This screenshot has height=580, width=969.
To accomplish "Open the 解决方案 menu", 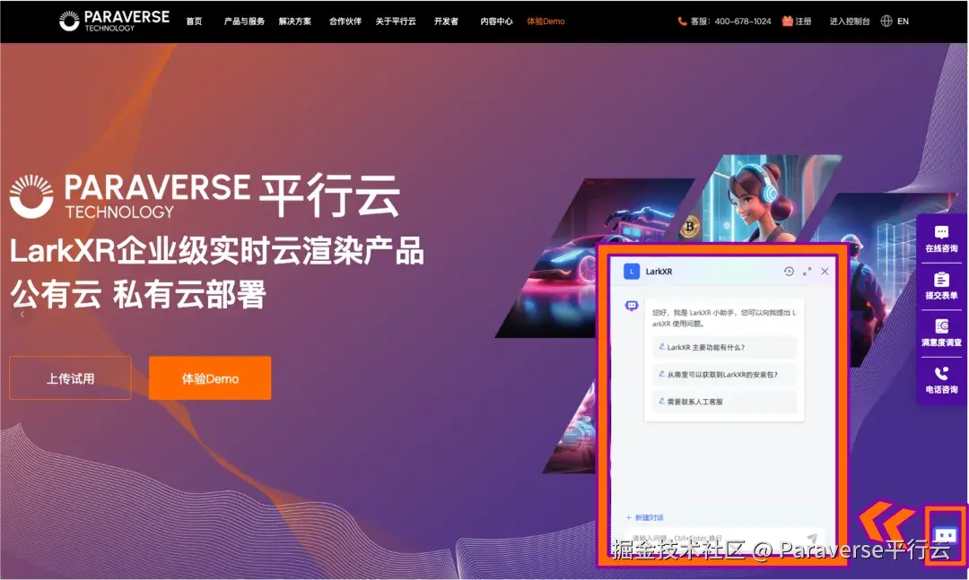I will click(293, 21).
